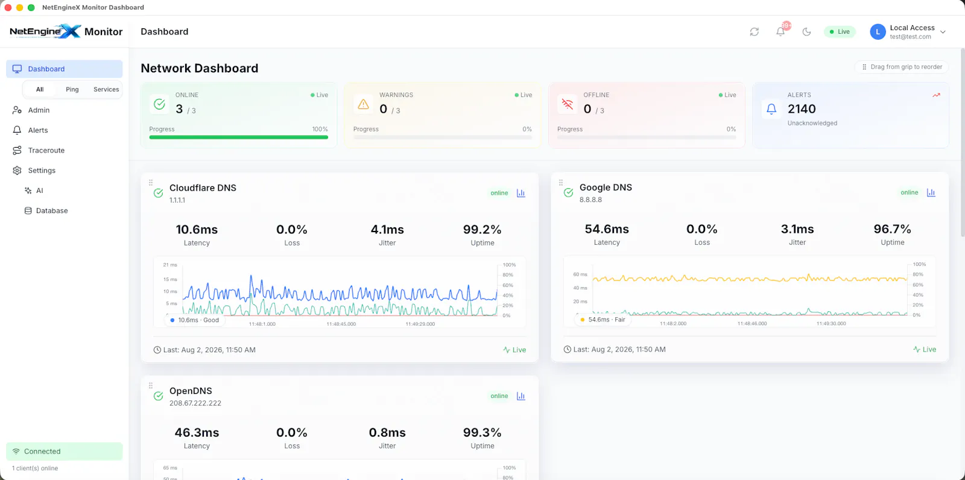Click the NetEngineX Monitor logo

click(x=66, y=31)
